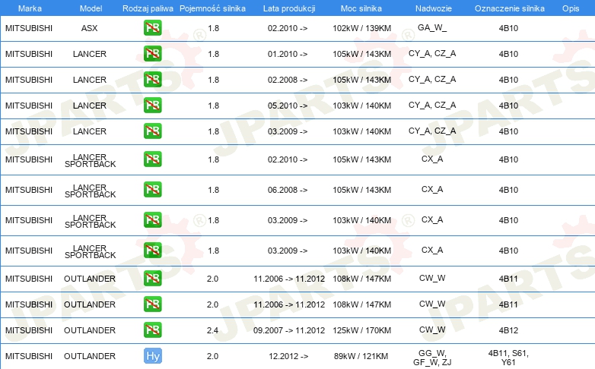Click petrol icon for Lancer Sportback 06.2008
The width and height of the screenshot is (595, 369).
click(x=152, y=189)
